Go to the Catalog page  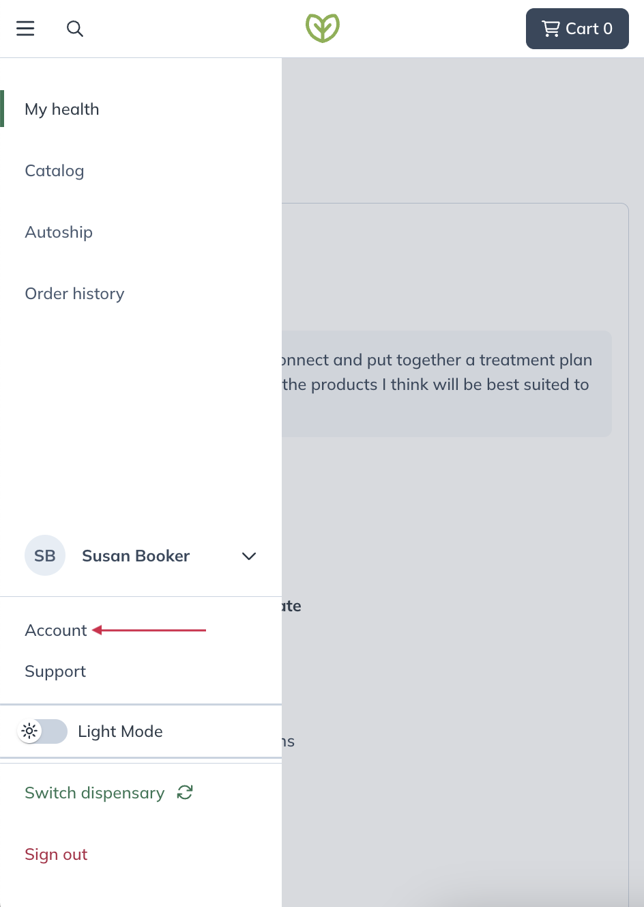[x=55, y=171]
